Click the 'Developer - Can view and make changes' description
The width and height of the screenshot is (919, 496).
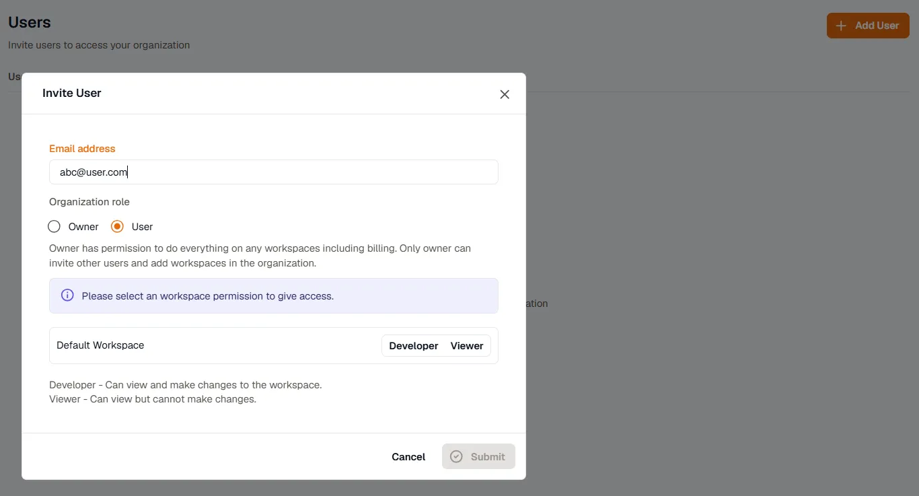tap(186, 385)
